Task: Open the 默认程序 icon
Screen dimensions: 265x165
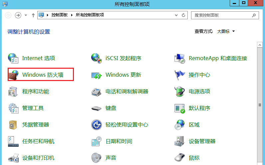Action: (x=180, y=108)
